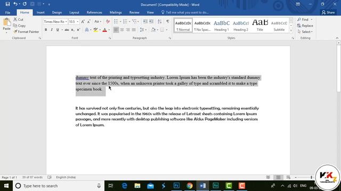Adjust the zoom slider
The image size is (341, 191).
click(311, 177)
